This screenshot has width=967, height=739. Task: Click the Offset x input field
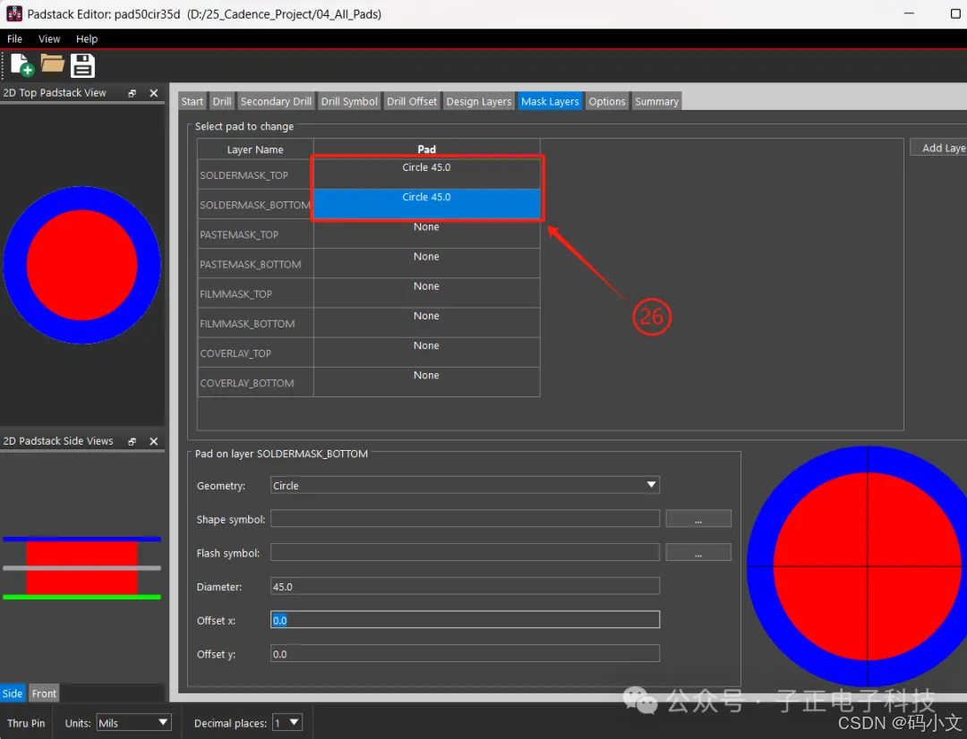(x=465, y=620)
